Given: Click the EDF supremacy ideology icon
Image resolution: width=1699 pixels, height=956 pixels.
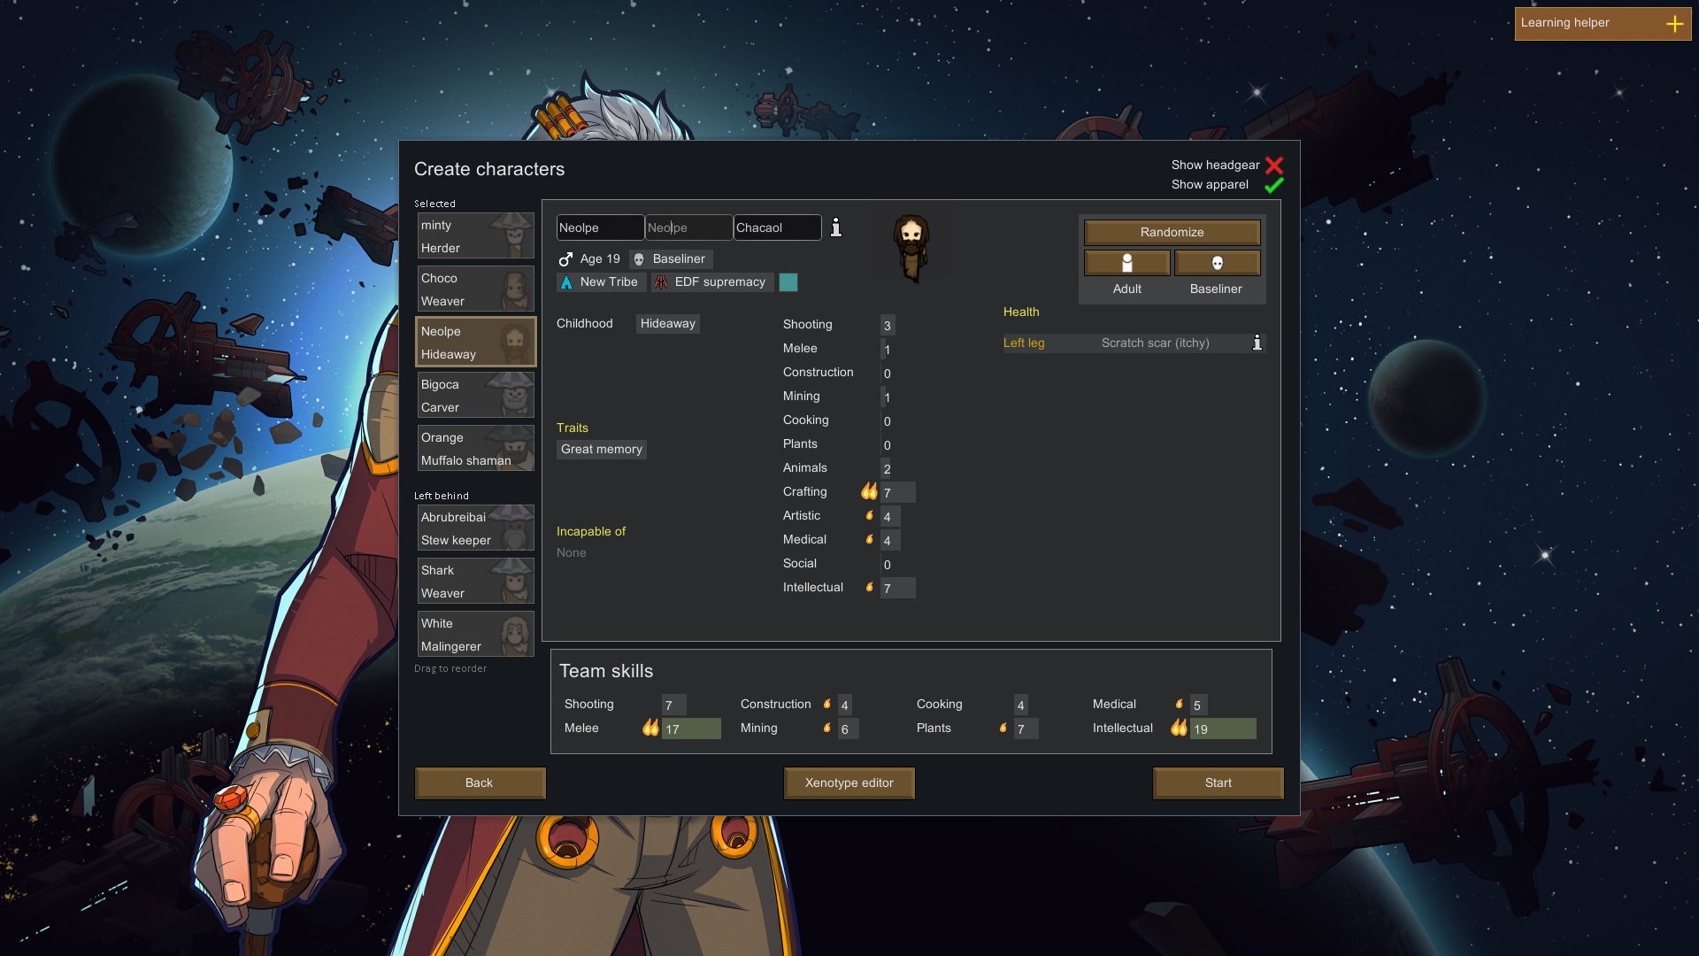Looking at the screenshot, I should coord(661,282).
